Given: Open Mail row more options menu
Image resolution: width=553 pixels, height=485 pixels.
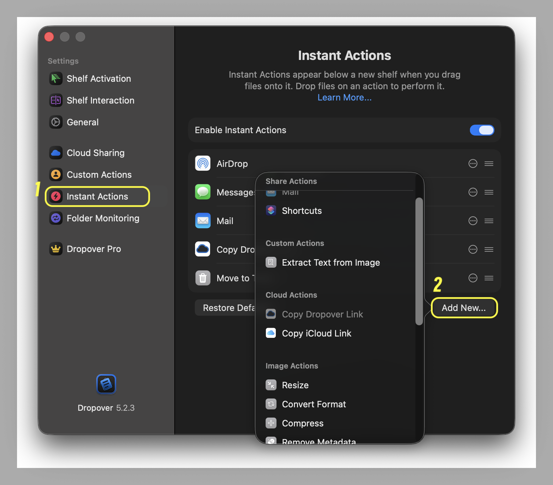Looking at the screenshot, I should [473, 221].
